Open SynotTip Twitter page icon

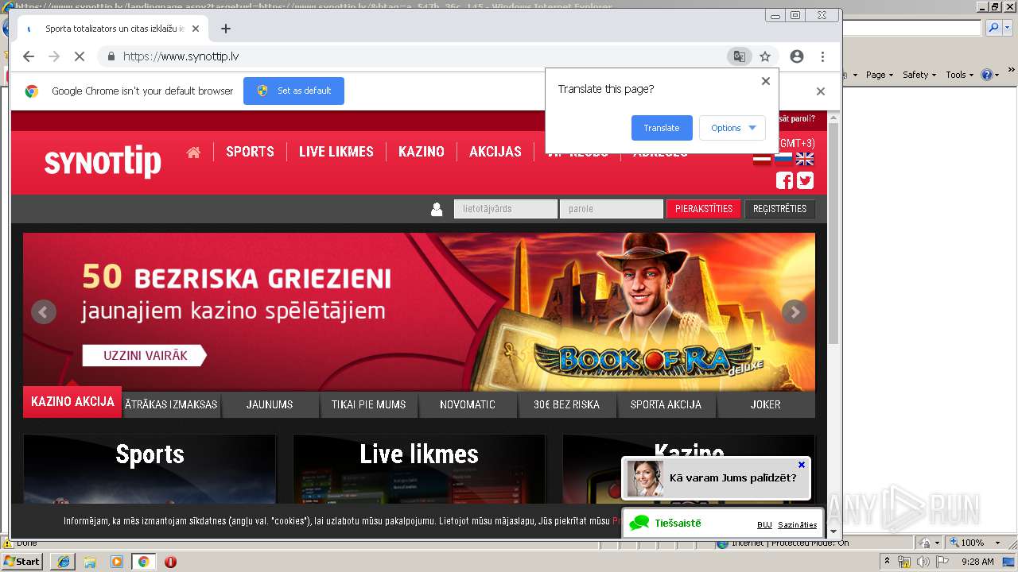(x=805, y=180)
